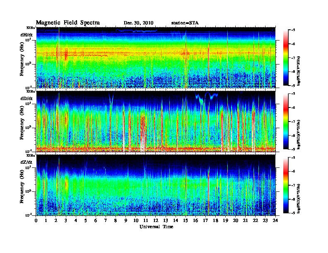Click hour 11 on the Universal Time axis
Viewport: 328px width, 253px height.
point(146,220)
